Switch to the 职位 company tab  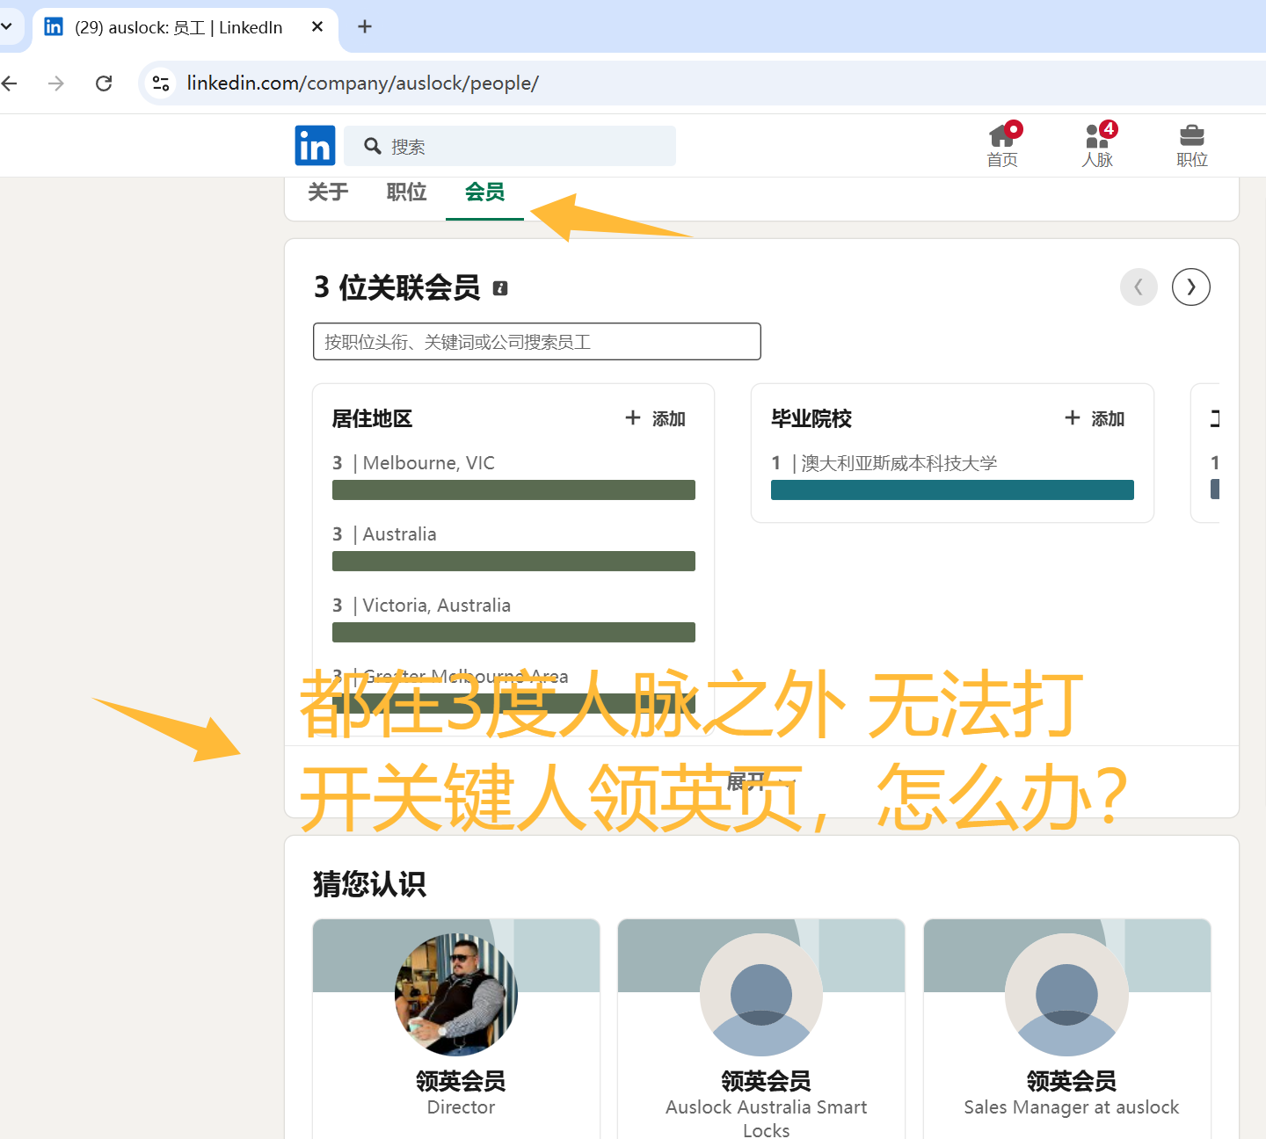406,192
